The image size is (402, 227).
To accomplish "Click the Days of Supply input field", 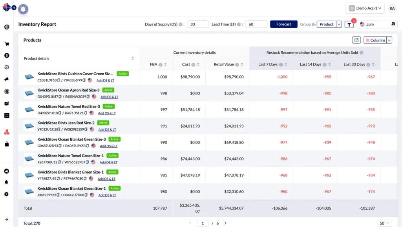I will coord(198,24).
